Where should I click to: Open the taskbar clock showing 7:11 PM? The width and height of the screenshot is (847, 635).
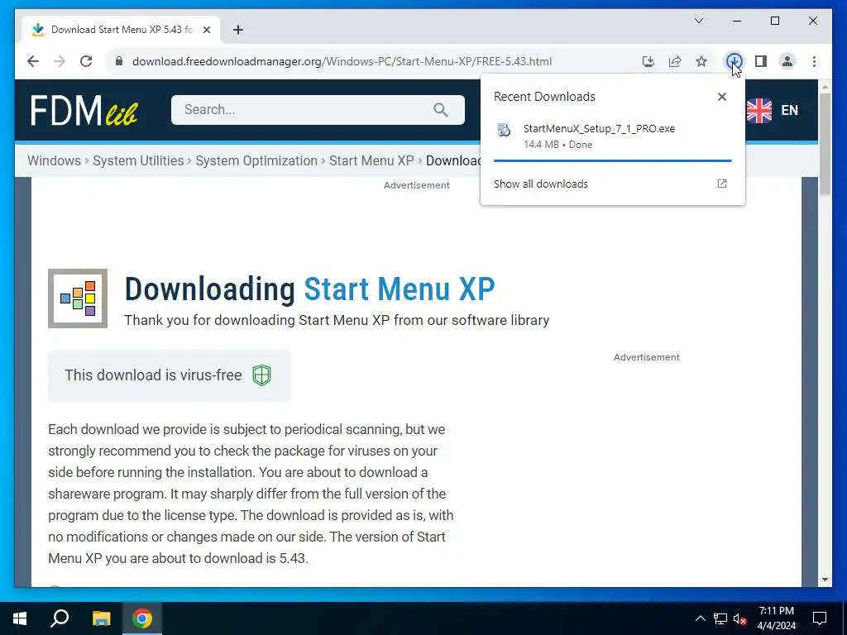click(776, 618)
